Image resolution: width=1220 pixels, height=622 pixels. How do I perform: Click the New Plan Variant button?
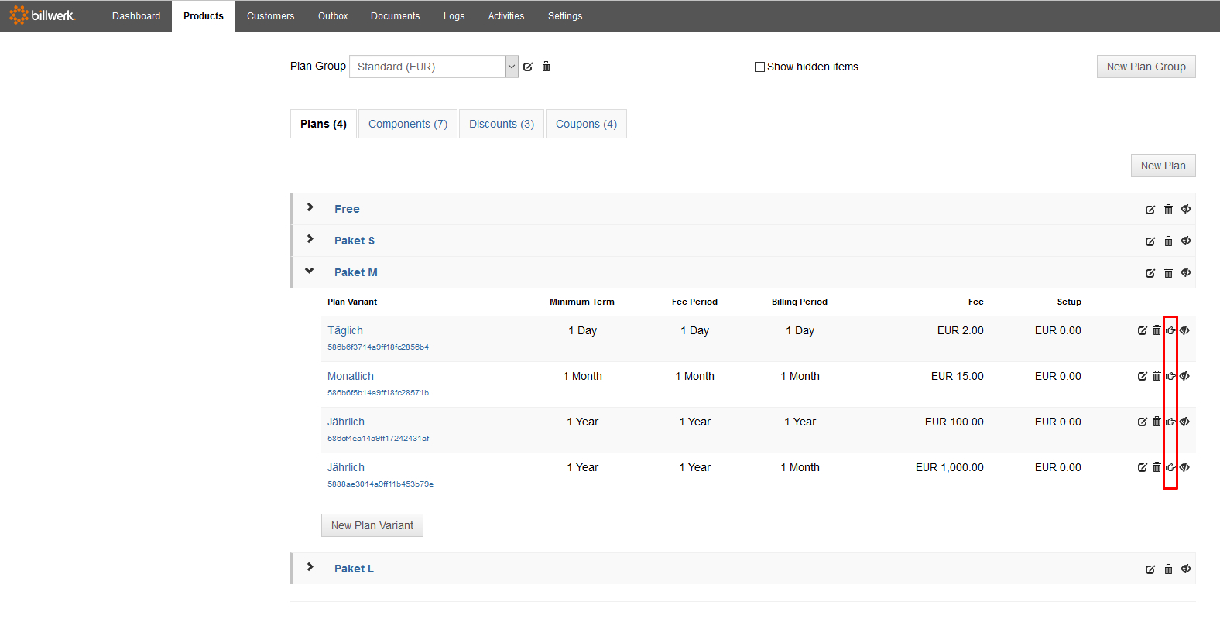coord(372,525)
